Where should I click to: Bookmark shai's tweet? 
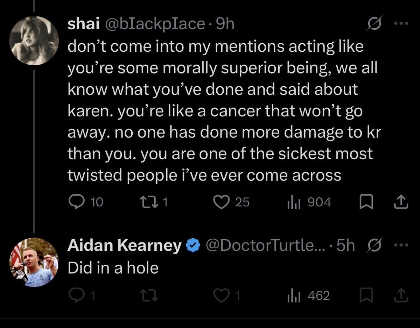pyautogui.click(x=365, y=202)
